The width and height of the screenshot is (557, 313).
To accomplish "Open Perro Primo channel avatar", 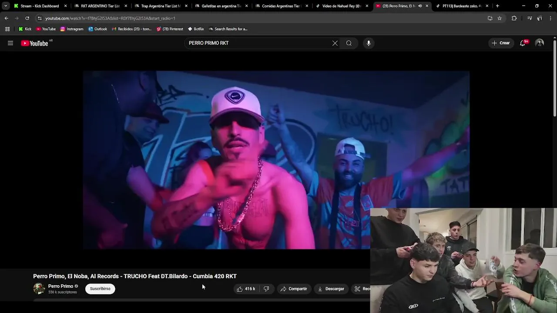I will 39,289.
